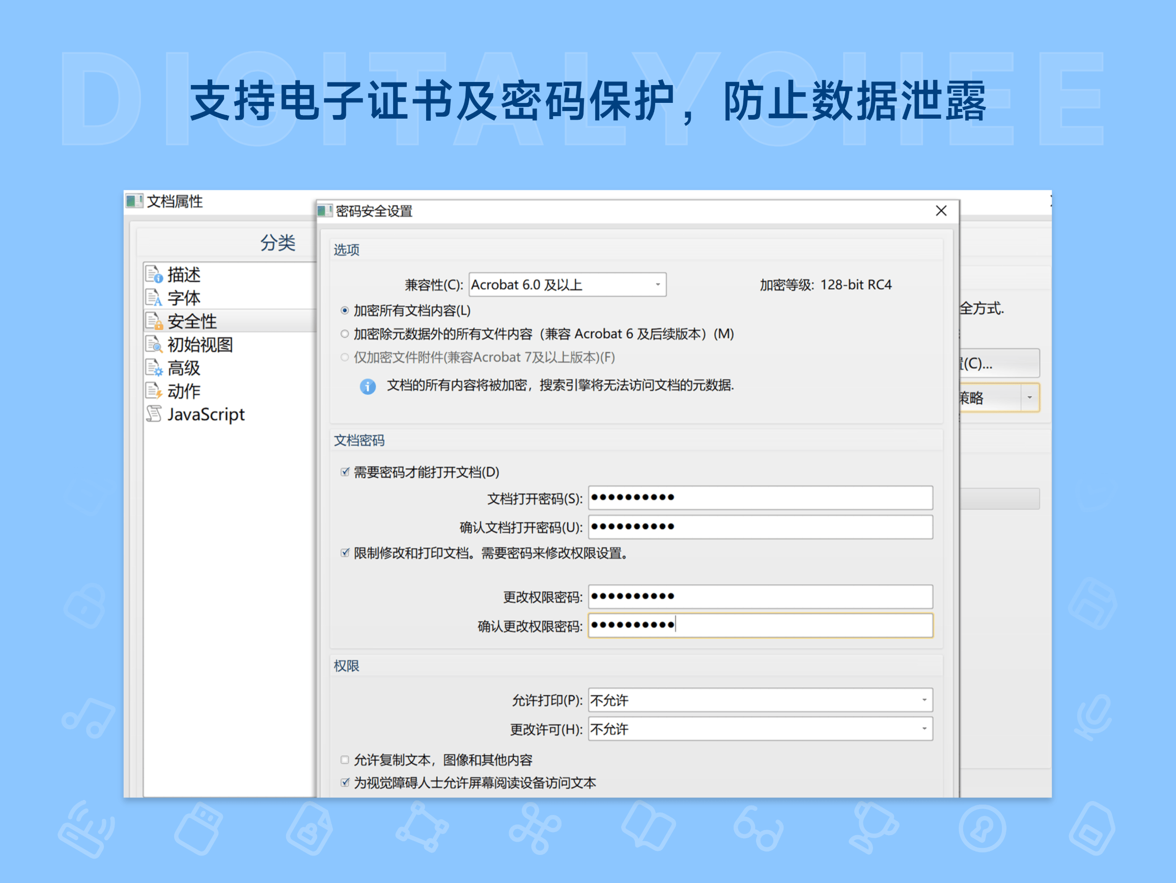Open the 更改许可 permission dropdown
Viewport: 1176px width, 883px height.
click(x=924, y=728)
